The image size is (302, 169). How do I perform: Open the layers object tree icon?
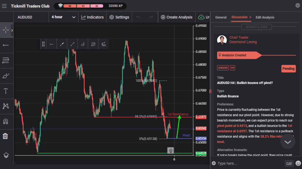click(6, 155)
